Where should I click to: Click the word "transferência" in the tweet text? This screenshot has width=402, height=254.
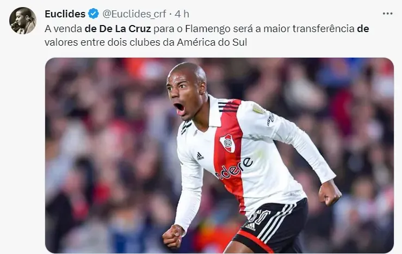pos(324,29)
